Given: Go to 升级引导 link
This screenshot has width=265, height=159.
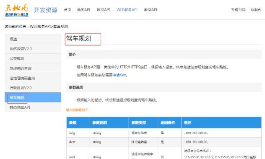Looking at the screenshot, I should point(238,10).
